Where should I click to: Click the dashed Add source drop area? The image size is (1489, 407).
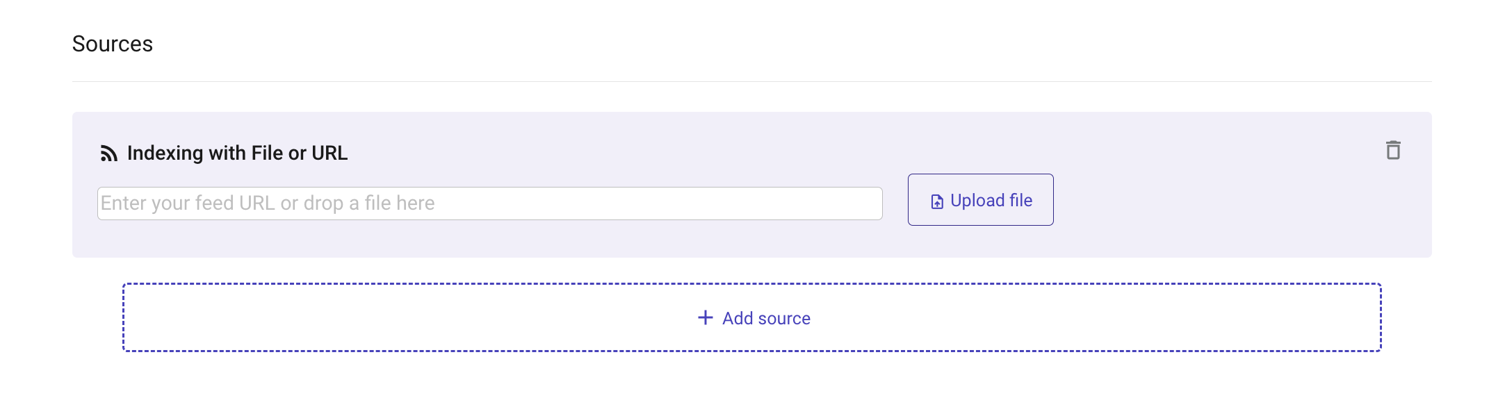click(752, 317)
